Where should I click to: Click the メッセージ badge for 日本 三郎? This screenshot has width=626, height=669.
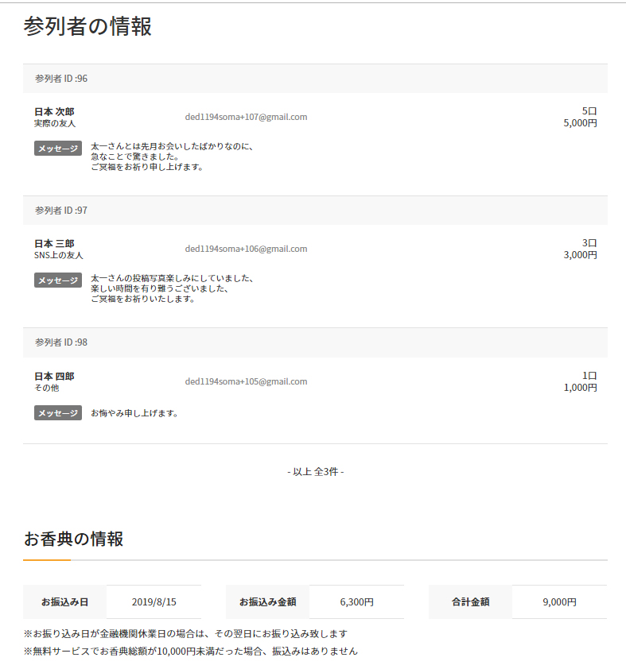(x=58, y=280)
